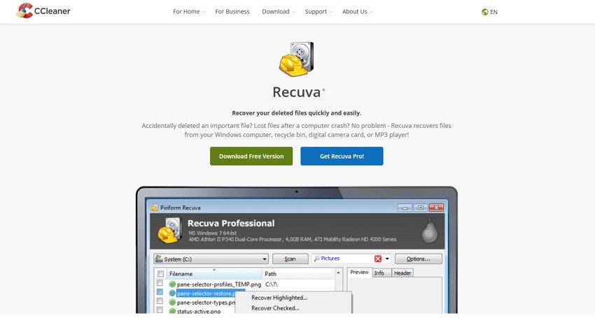Select the pane-selector-types file name
The width and height of the screenshot is (595, 318).
coord(206,303)
